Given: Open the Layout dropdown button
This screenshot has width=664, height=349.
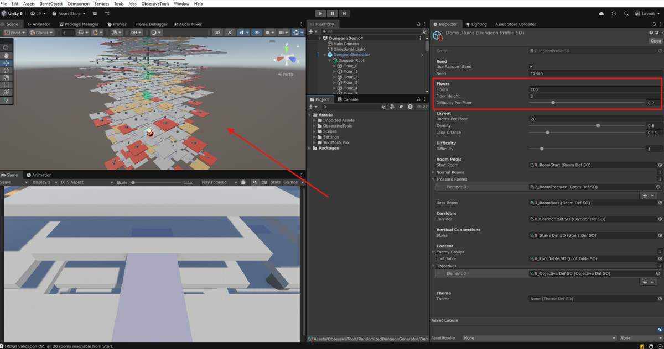Looking at the screenshot, I should click(x=647, y=13).
